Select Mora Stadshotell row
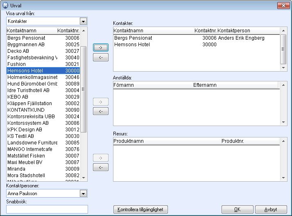The width and height of the screenshot is (292, 216). [43, 175]
